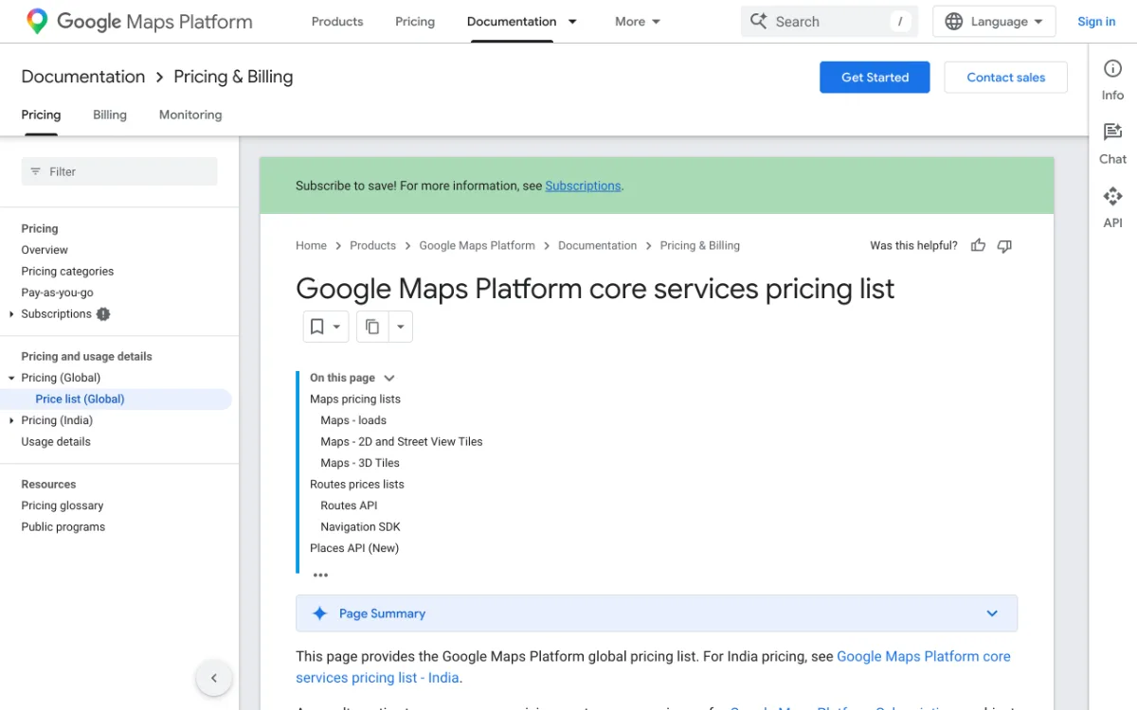Click the Google Maps Platform logo
This screenshot has height=710, width=1137.
pos(139,21)
